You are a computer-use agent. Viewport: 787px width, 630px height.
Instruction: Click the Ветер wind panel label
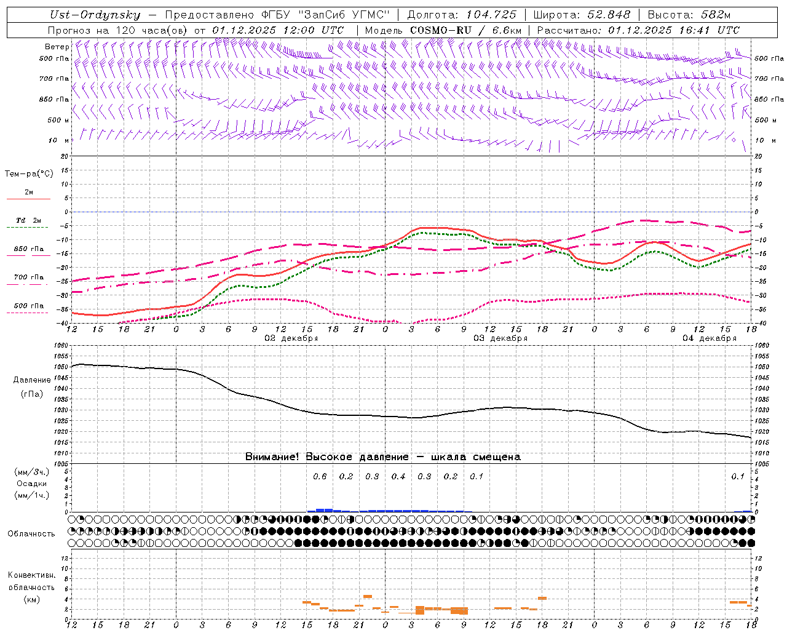click(x=57, y=46)
